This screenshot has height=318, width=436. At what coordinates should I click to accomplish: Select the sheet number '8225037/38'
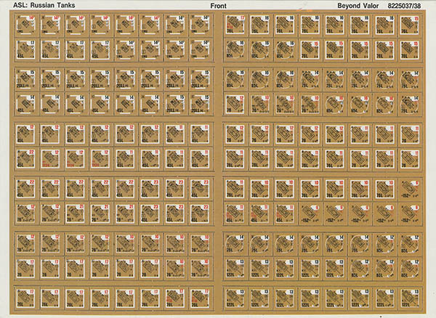404,6
